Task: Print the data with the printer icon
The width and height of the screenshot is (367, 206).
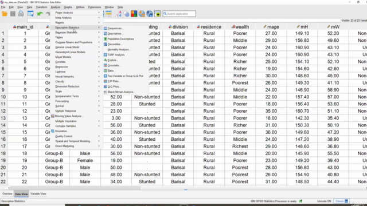Action: tap(21, 14)
